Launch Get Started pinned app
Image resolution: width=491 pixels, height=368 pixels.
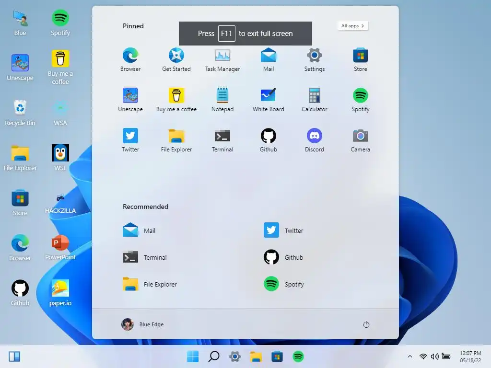(x=176, y=60)
